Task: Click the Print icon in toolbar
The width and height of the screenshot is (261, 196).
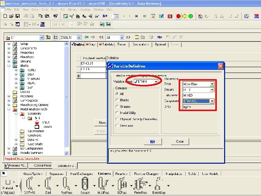Action: pyautogui.click(x=26, y=16)
